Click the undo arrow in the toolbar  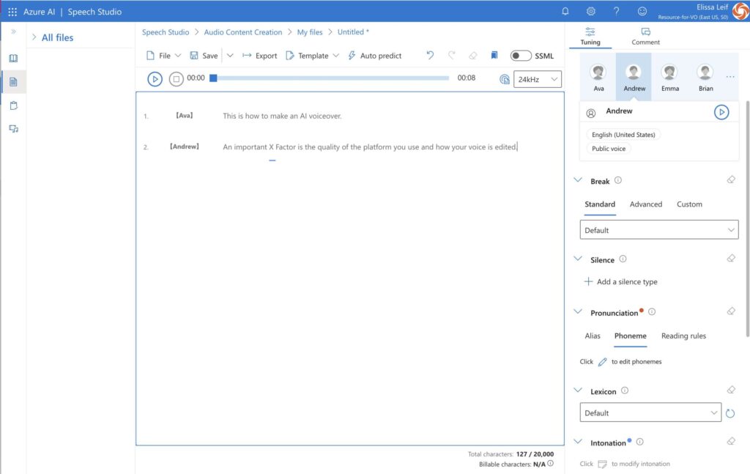(430, 56)
